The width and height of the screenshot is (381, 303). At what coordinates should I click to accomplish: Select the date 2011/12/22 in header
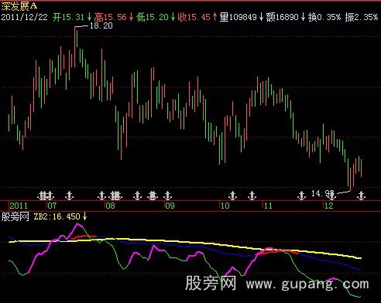24,17
